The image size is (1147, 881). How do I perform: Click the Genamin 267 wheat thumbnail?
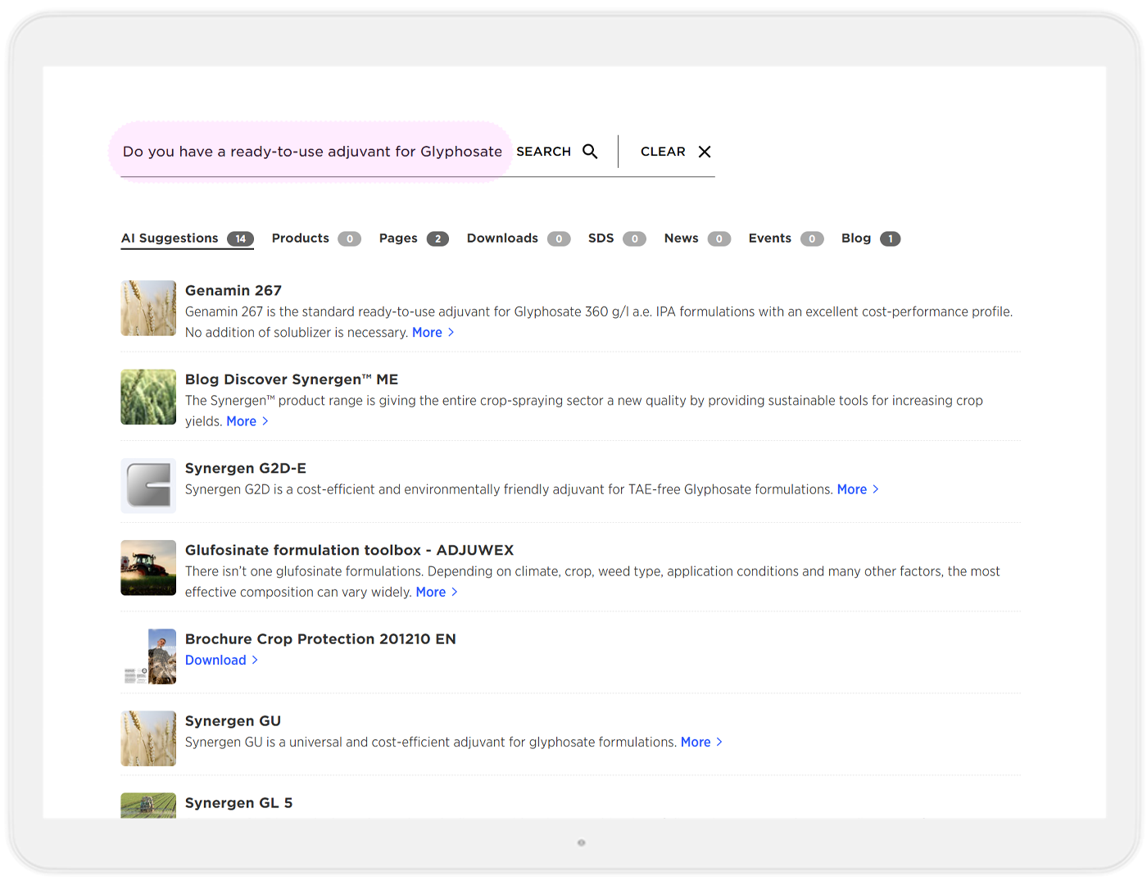pyautogui.click(x=148, y=308)
